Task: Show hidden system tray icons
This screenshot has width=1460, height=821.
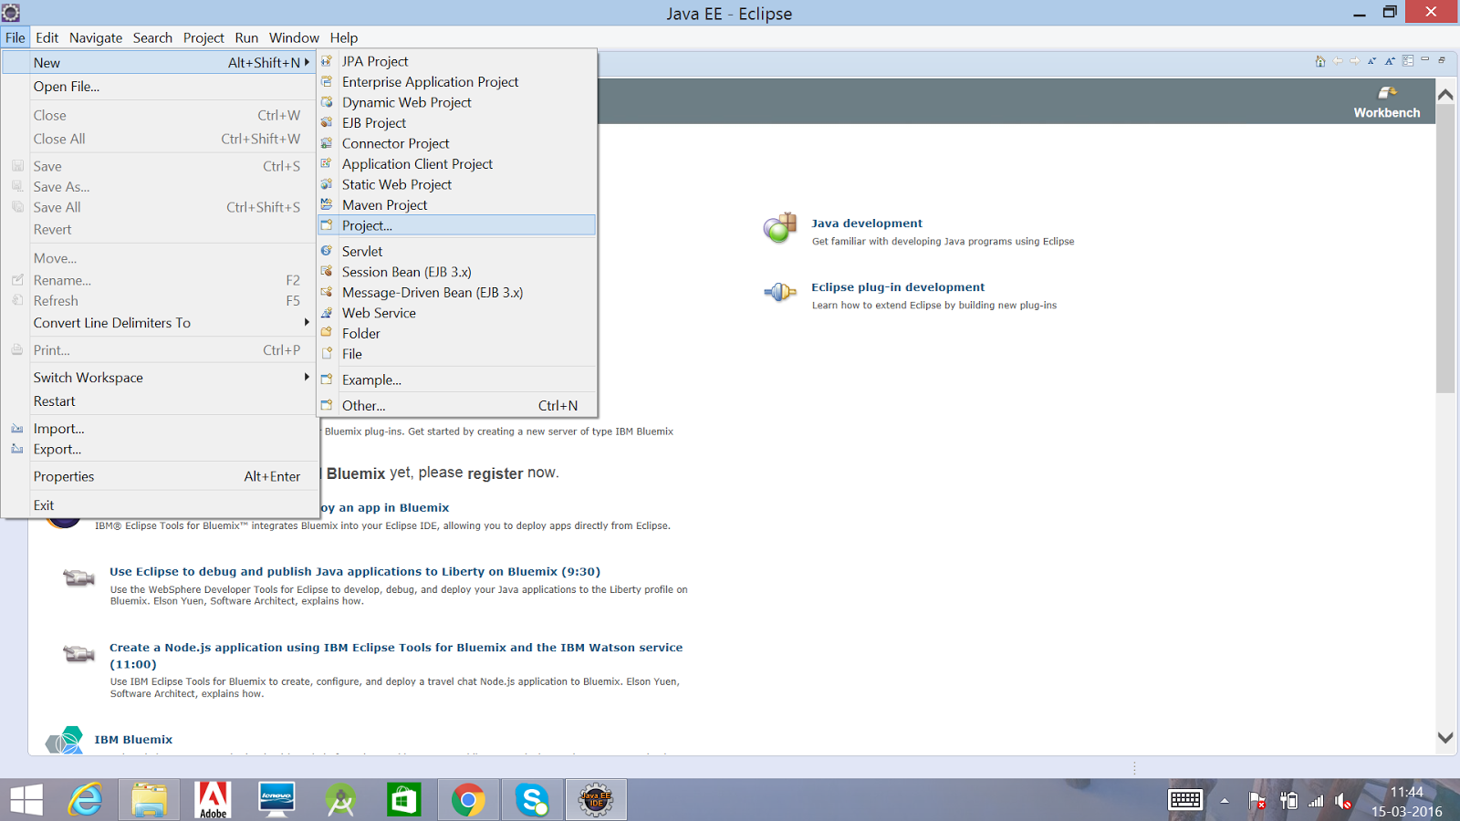Action: 1225,801
